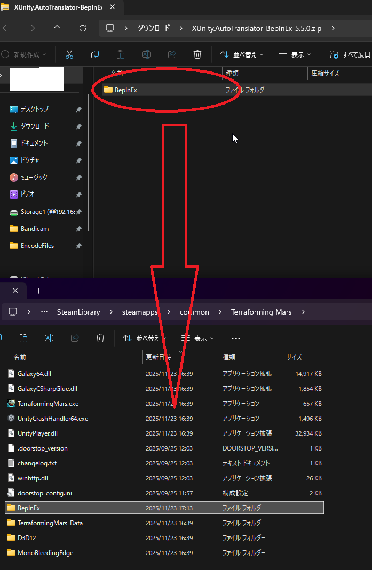Open TerraformingMars.exe in the file list
Viewport: 372px width, 570px height.
point(48,404)
